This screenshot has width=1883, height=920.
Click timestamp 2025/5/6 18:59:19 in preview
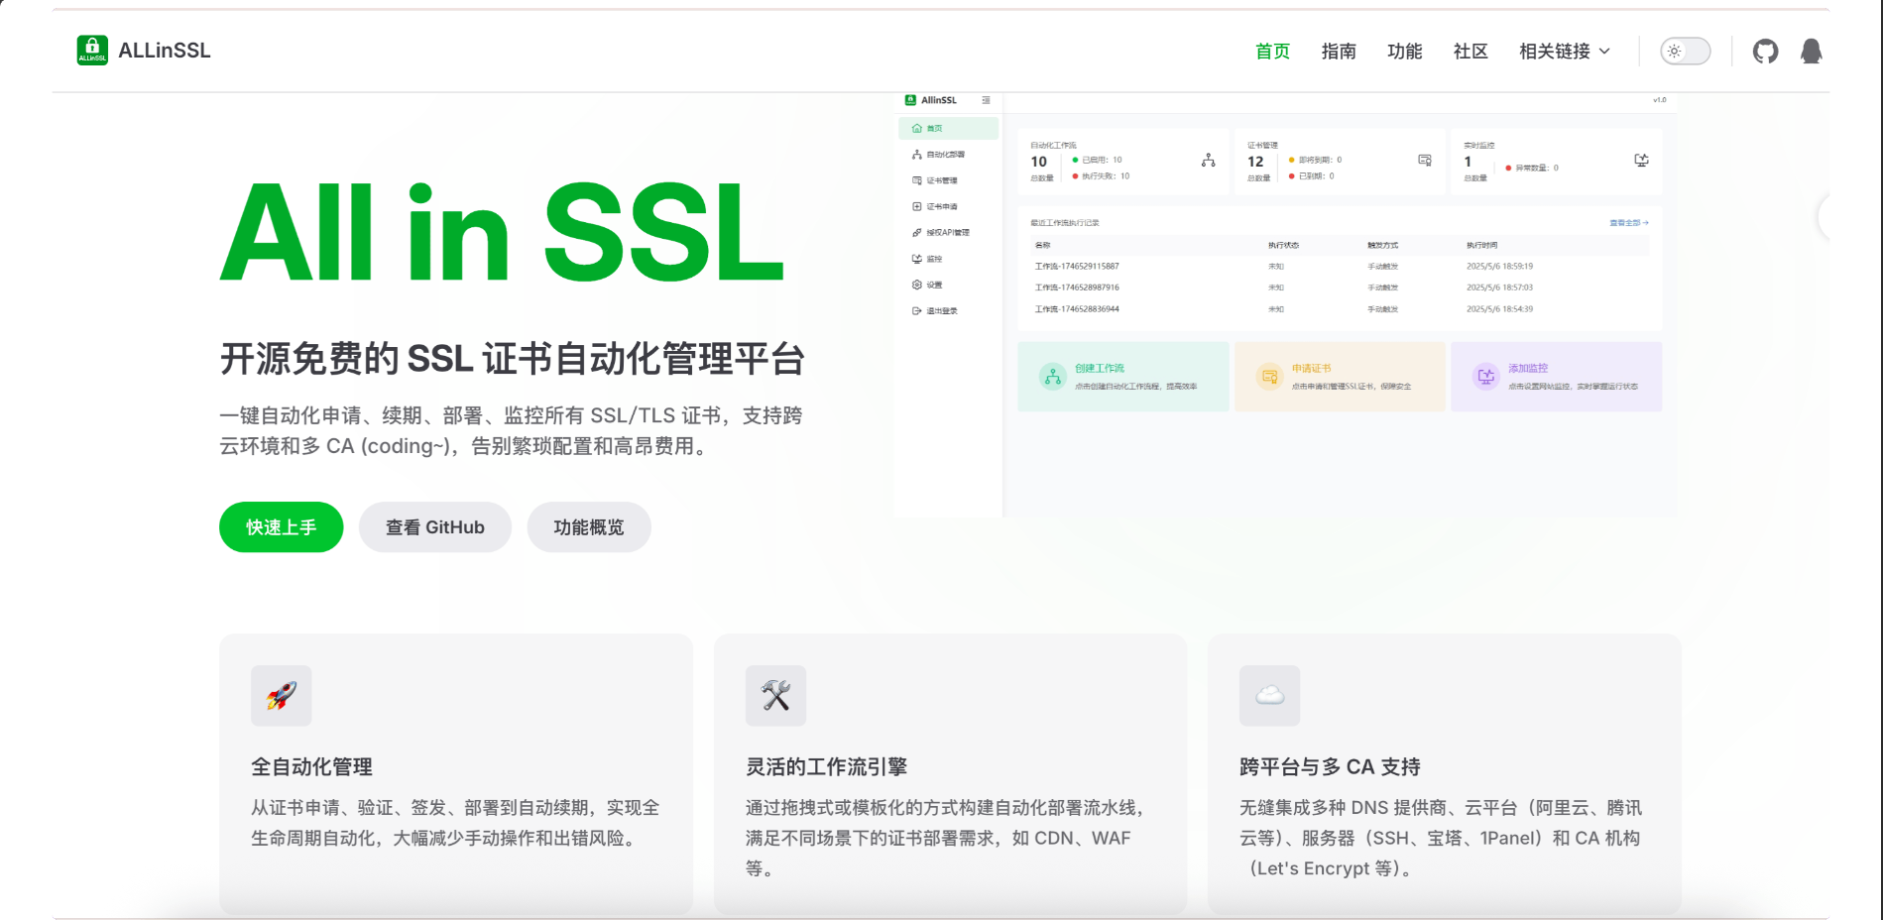(x=1500, y=267)
